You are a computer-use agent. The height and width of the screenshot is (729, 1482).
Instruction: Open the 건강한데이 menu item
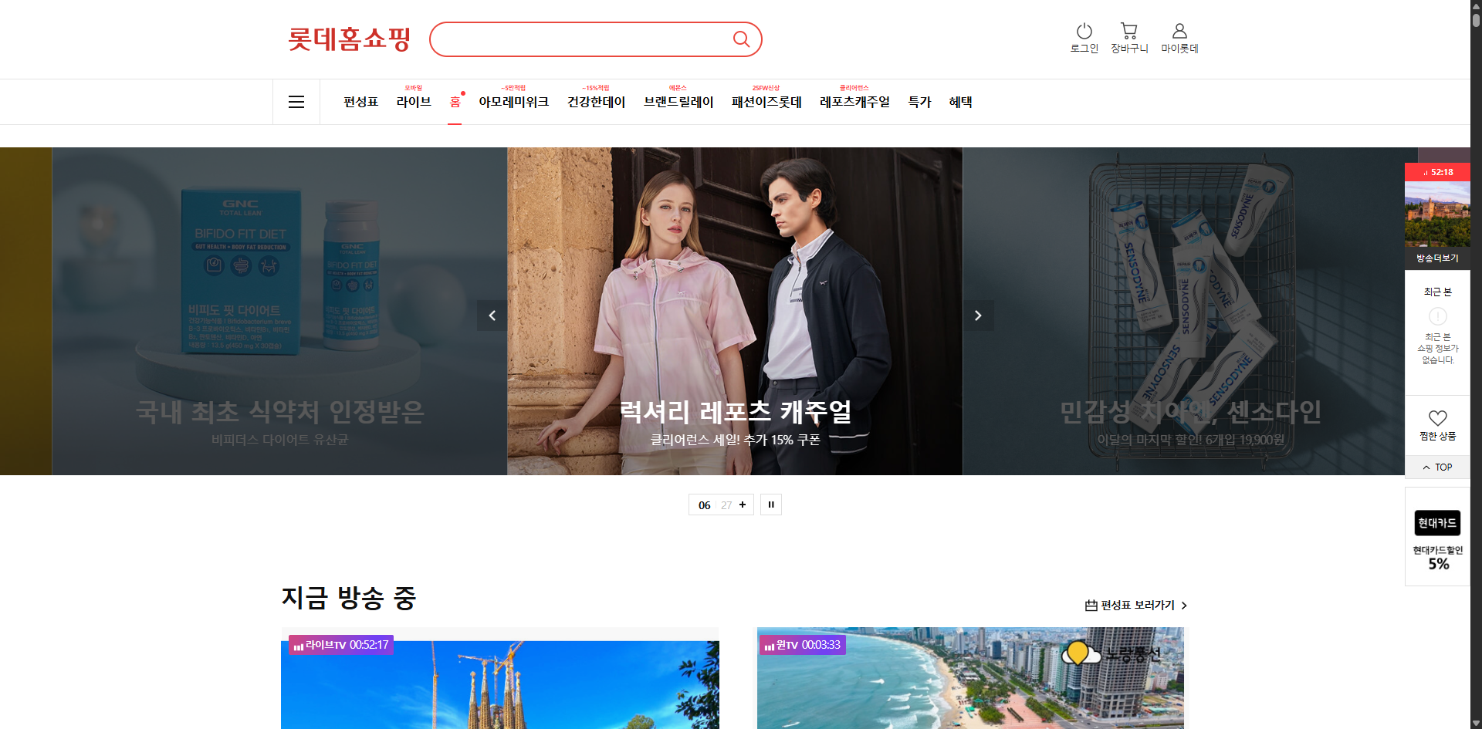click(596, 102)
